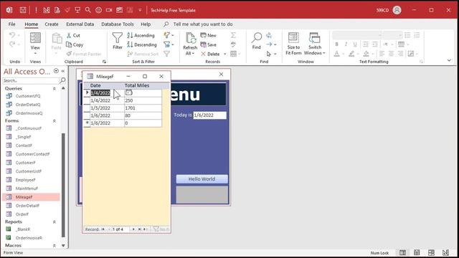Toggle the Filter funnel button
Image resolution: width=459 pixels, height=258 pixels.
pos(118,41)
